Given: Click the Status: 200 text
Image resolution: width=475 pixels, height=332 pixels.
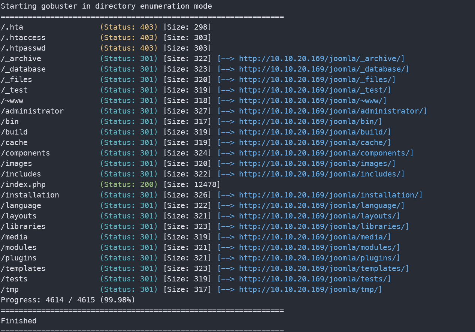Looking at the screenshot, I should click(x=129, y=184).
